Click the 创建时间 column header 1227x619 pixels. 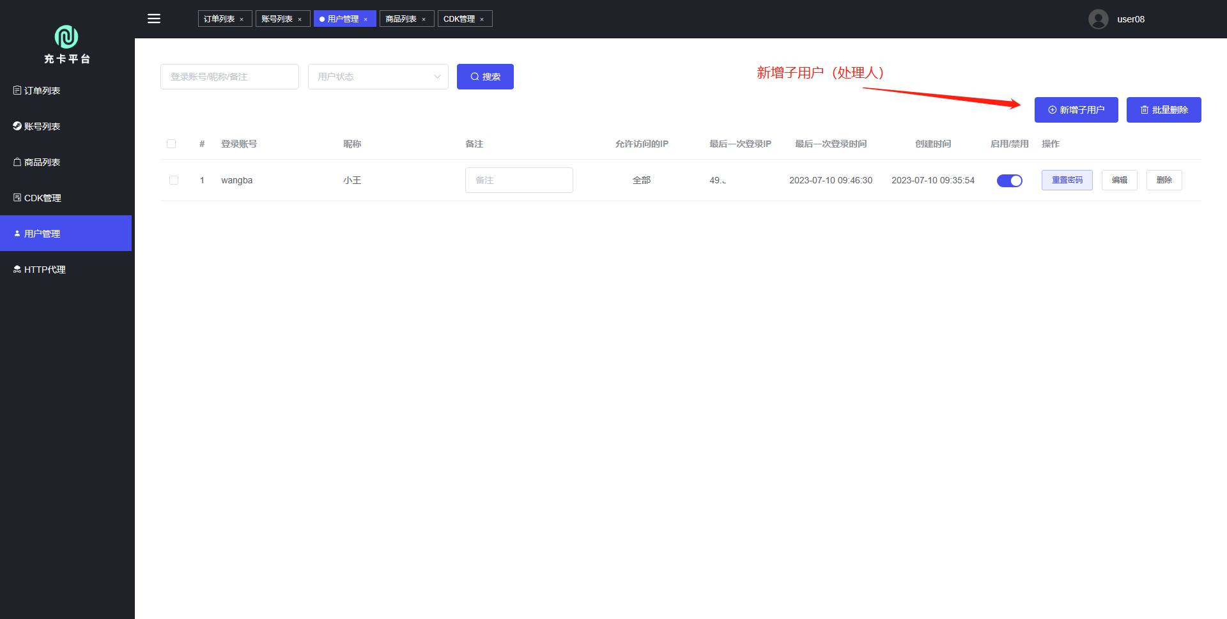(933, 144)
